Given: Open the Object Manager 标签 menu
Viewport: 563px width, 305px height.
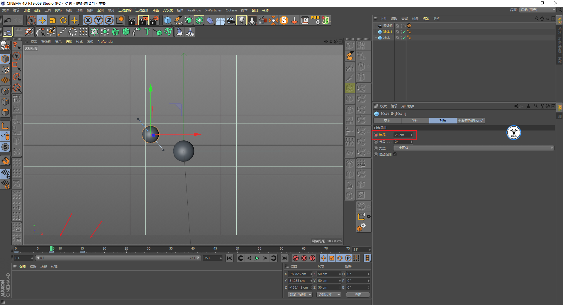Looking at the screenshot, I should coord(426,19).
